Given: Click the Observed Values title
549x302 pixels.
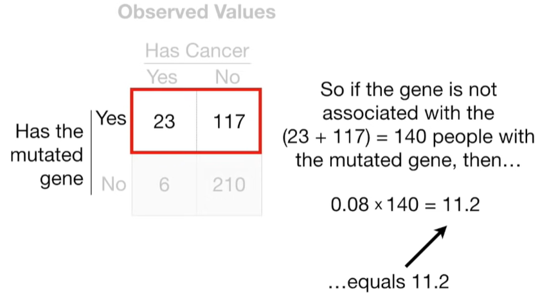Looking at the screenshot, I should (x=197, y=12).
